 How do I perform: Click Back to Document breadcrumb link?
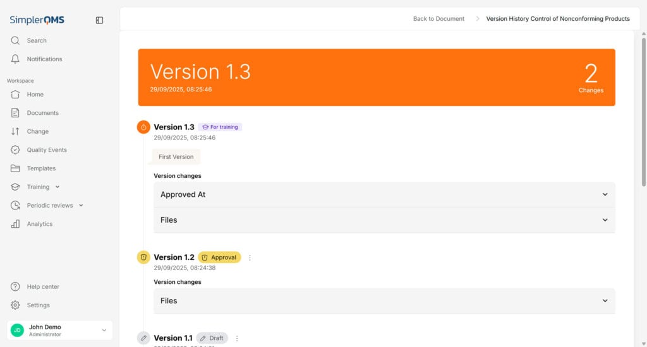point(438,18)
